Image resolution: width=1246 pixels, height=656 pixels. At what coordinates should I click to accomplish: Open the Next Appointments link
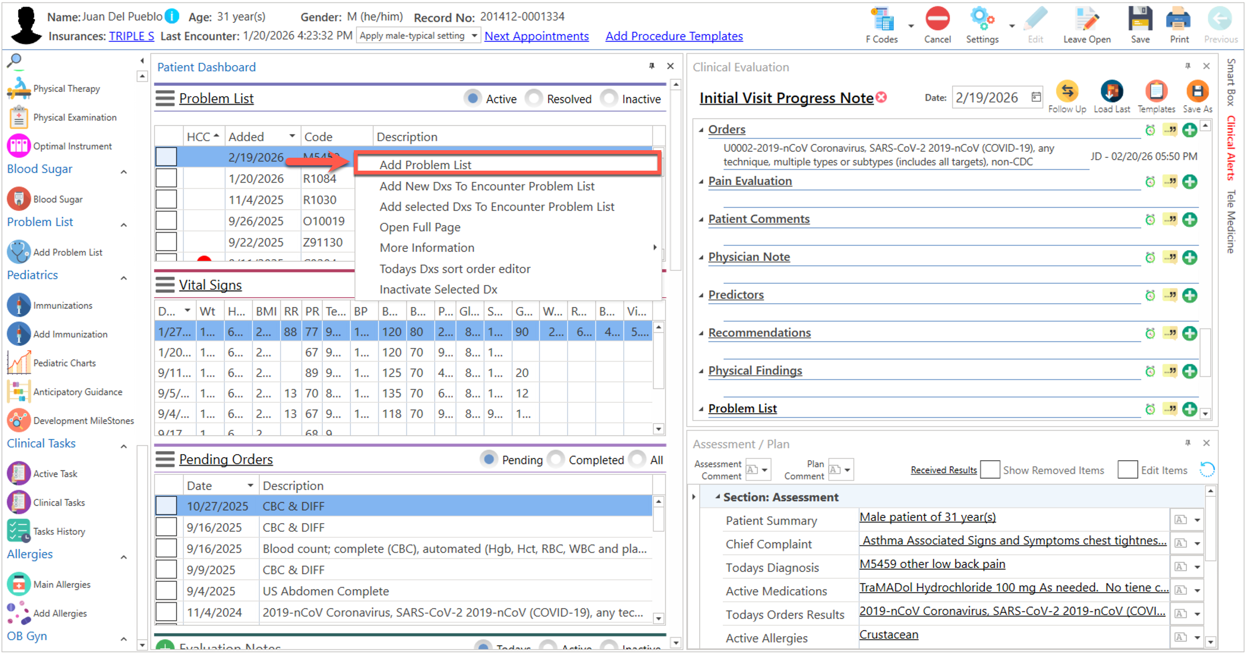536,36
